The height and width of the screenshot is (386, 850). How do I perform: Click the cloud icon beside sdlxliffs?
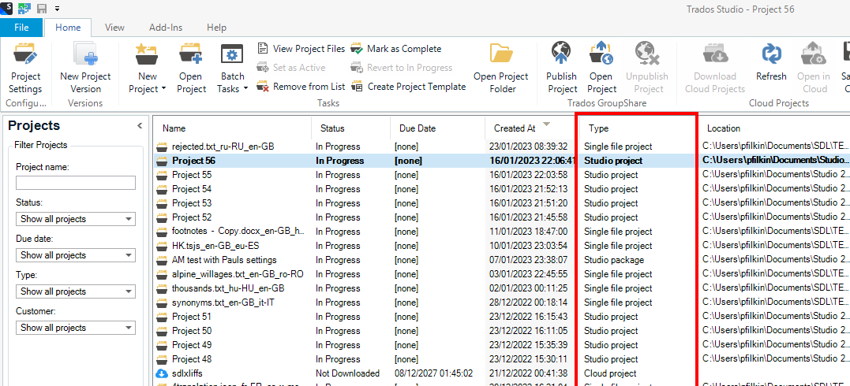(162, 373)
